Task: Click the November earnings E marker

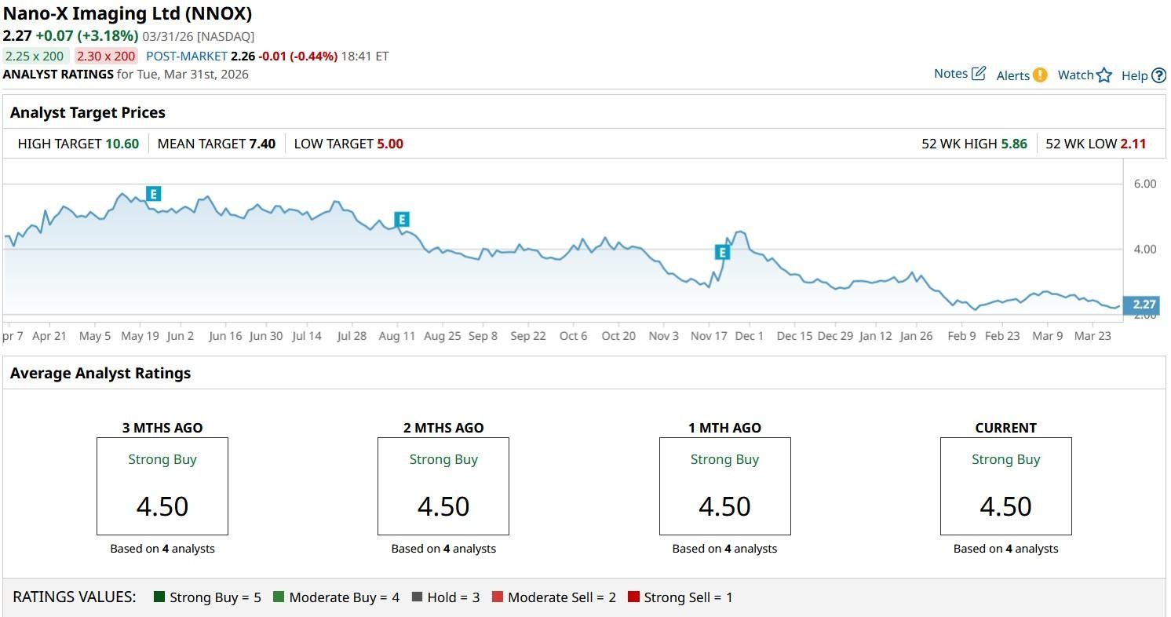Action: coord(722,252)
